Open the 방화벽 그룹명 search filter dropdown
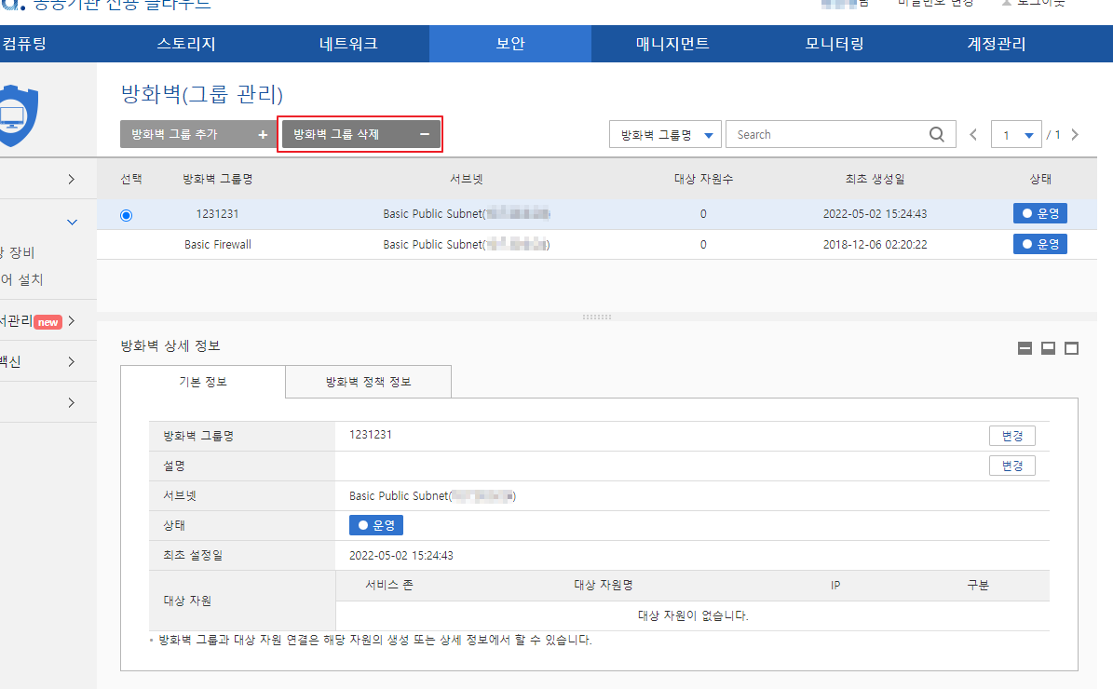 click(665, 135)
